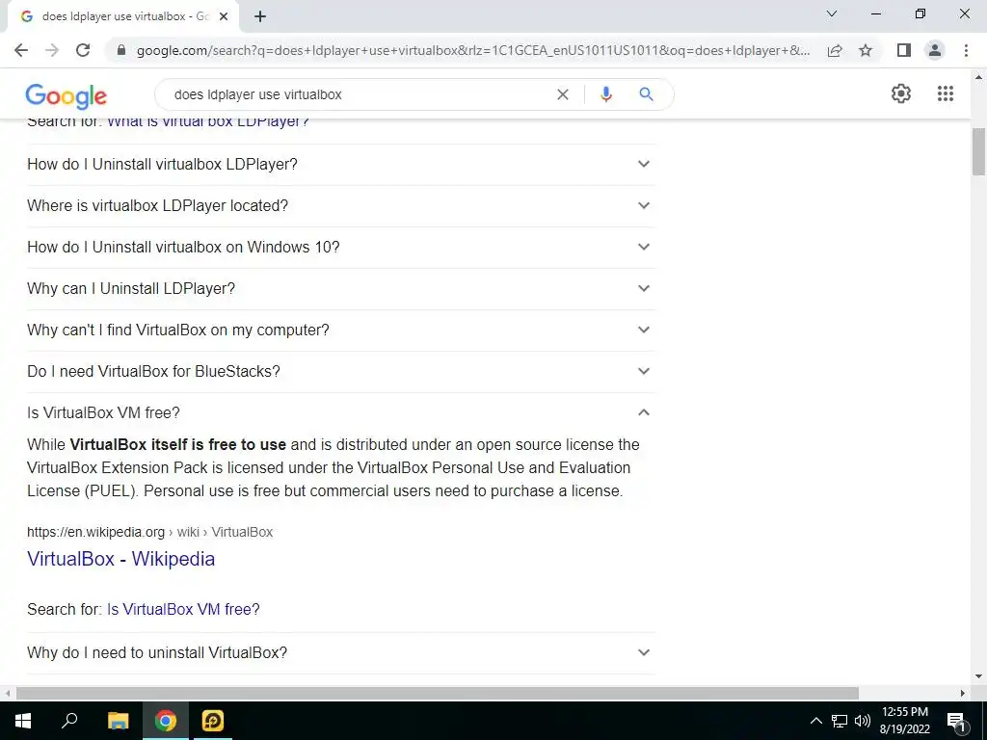Viewport: 987px width, 740px height.
Task: Open the Chrome profile avatar
Action: pyautogui.click(x=935, y=50)
